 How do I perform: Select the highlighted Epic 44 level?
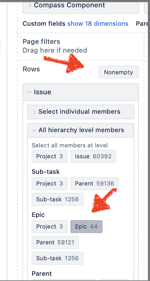click(x=86, y=227)
